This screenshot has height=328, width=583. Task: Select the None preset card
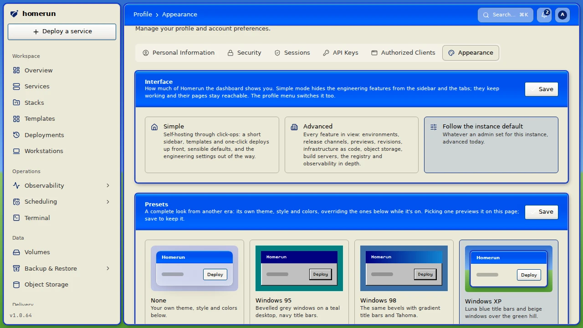(x=194, y=282)
